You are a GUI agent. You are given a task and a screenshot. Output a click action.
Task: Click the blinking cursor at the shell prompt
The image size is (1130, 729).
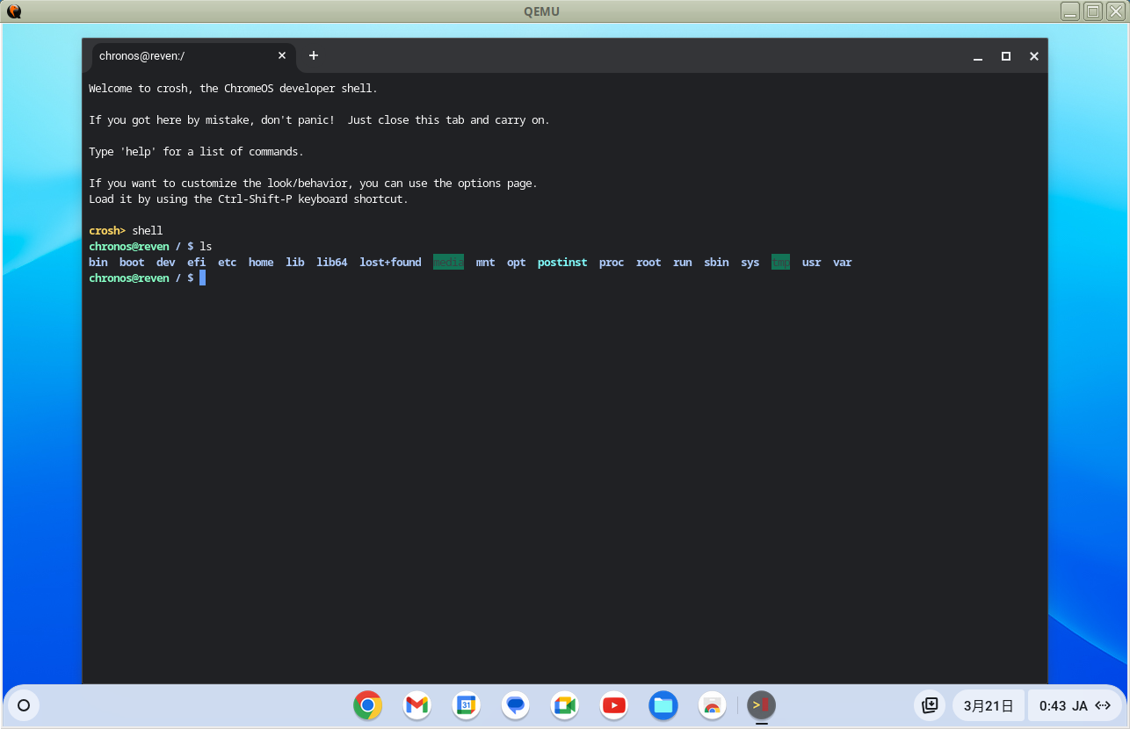tap(202, 278)
